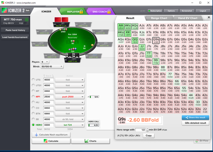Close the Result panel with X icon
Viewport: 213px width, 152px height.
click(209, 17)
